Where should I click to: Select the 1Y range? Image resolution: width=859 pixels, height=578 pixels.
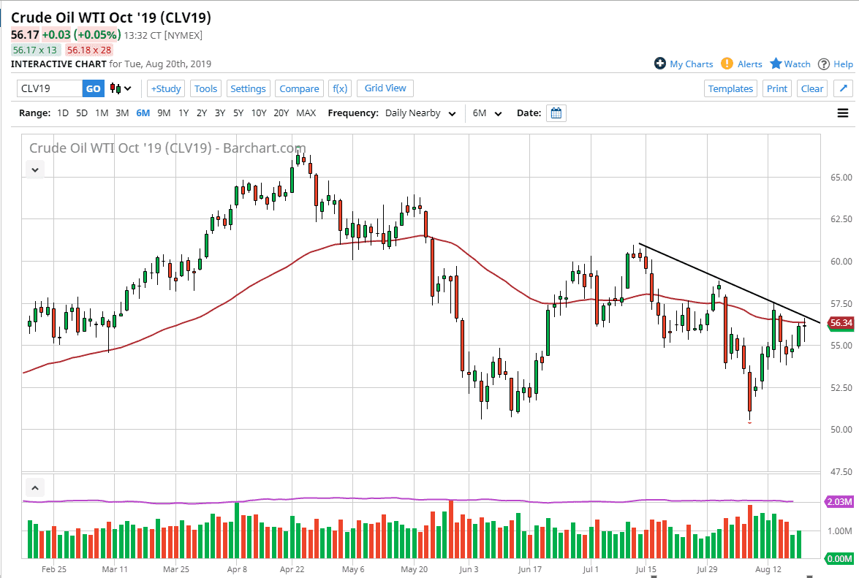tap(183, 113)
